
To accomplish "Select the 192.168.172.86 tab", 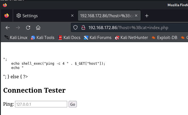I will (x=109, y=16).
